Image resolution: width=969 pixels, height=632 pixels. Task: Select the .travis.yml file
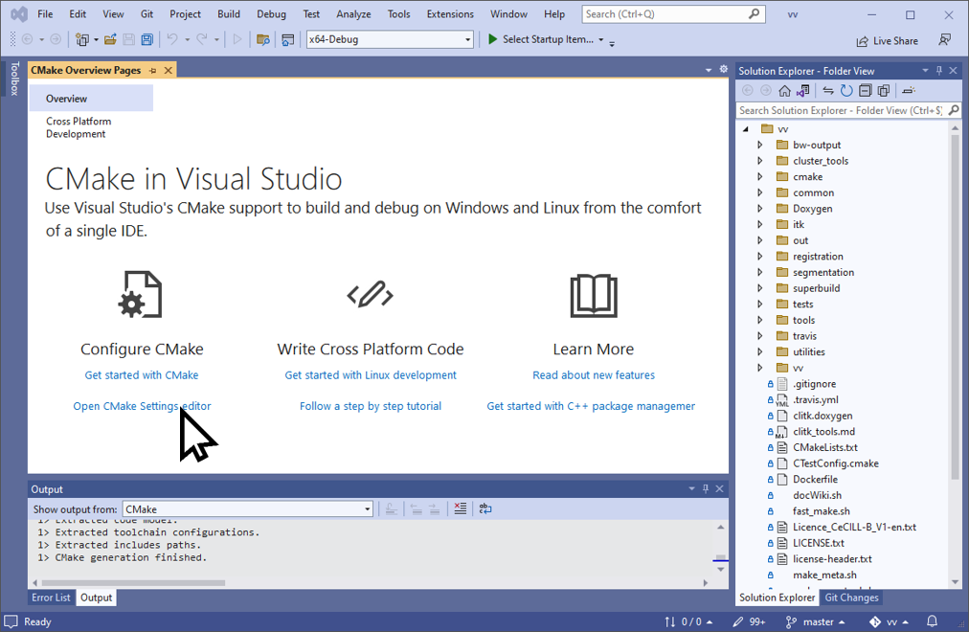pos(815,399)
